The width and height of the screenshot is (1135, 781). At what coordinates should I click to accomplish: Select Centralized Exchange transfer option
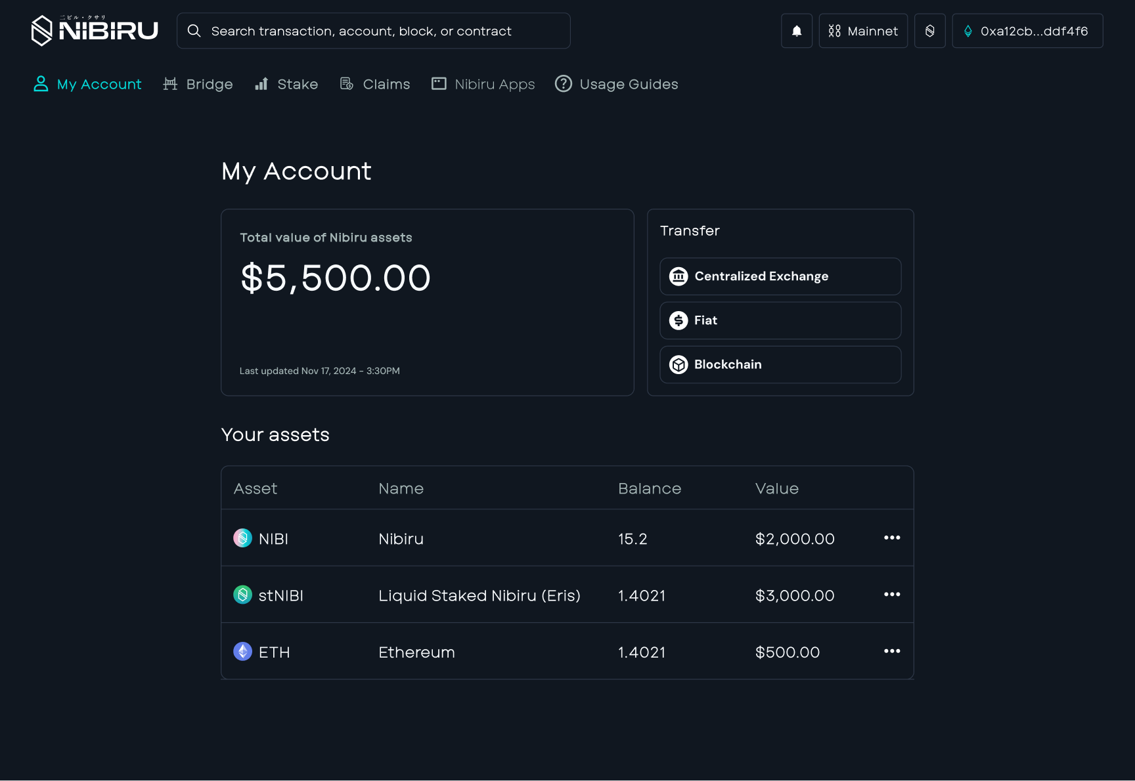pyautogui.click(x=780, y=276)
